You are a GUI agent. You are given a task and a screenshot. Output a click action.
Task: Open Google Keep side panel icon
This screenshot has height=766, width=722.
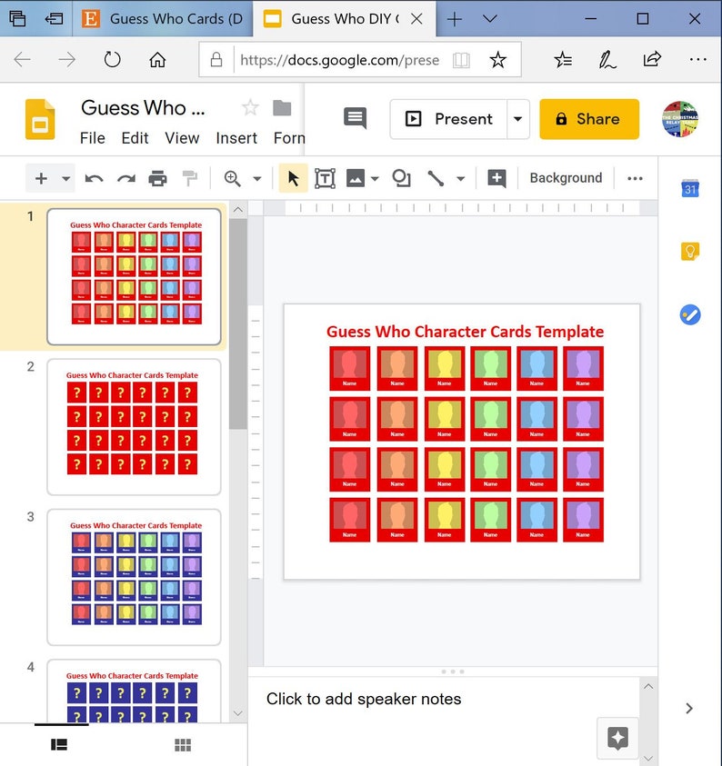[690, 252]
